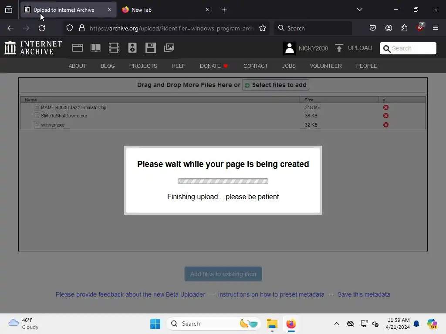Open the Audio speaker icon
446x334 pixels.
[132, 48]
